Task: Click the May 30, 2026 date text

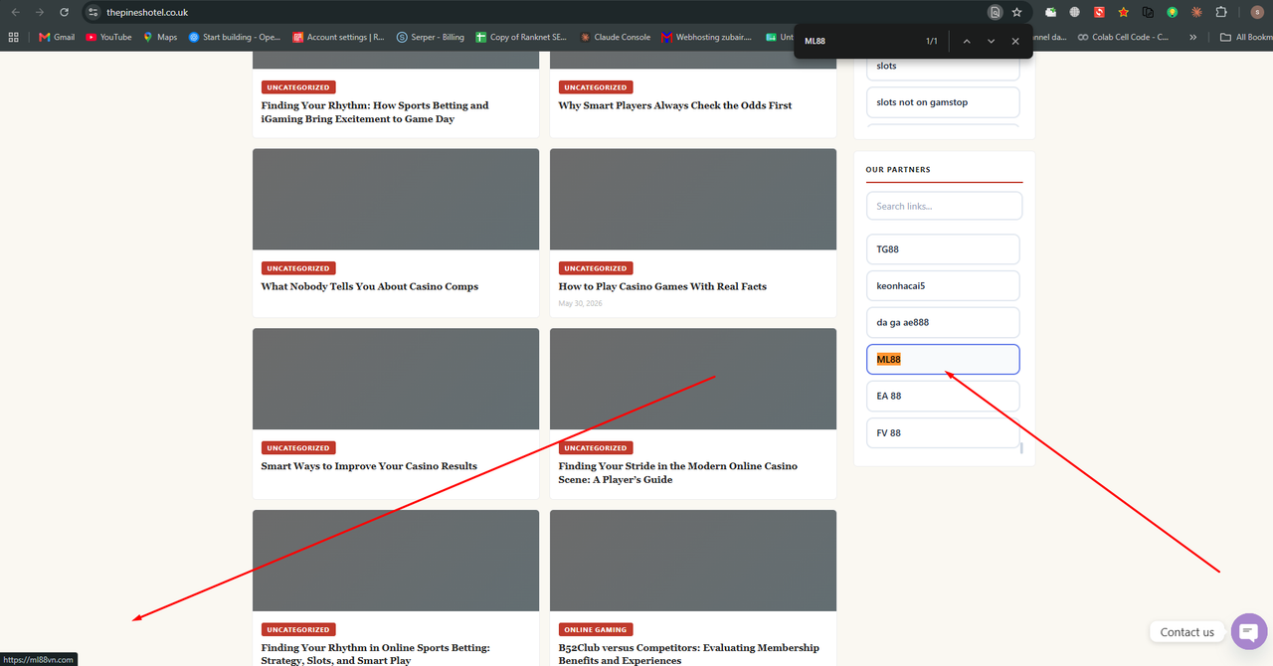Action: tap(580, 303)
